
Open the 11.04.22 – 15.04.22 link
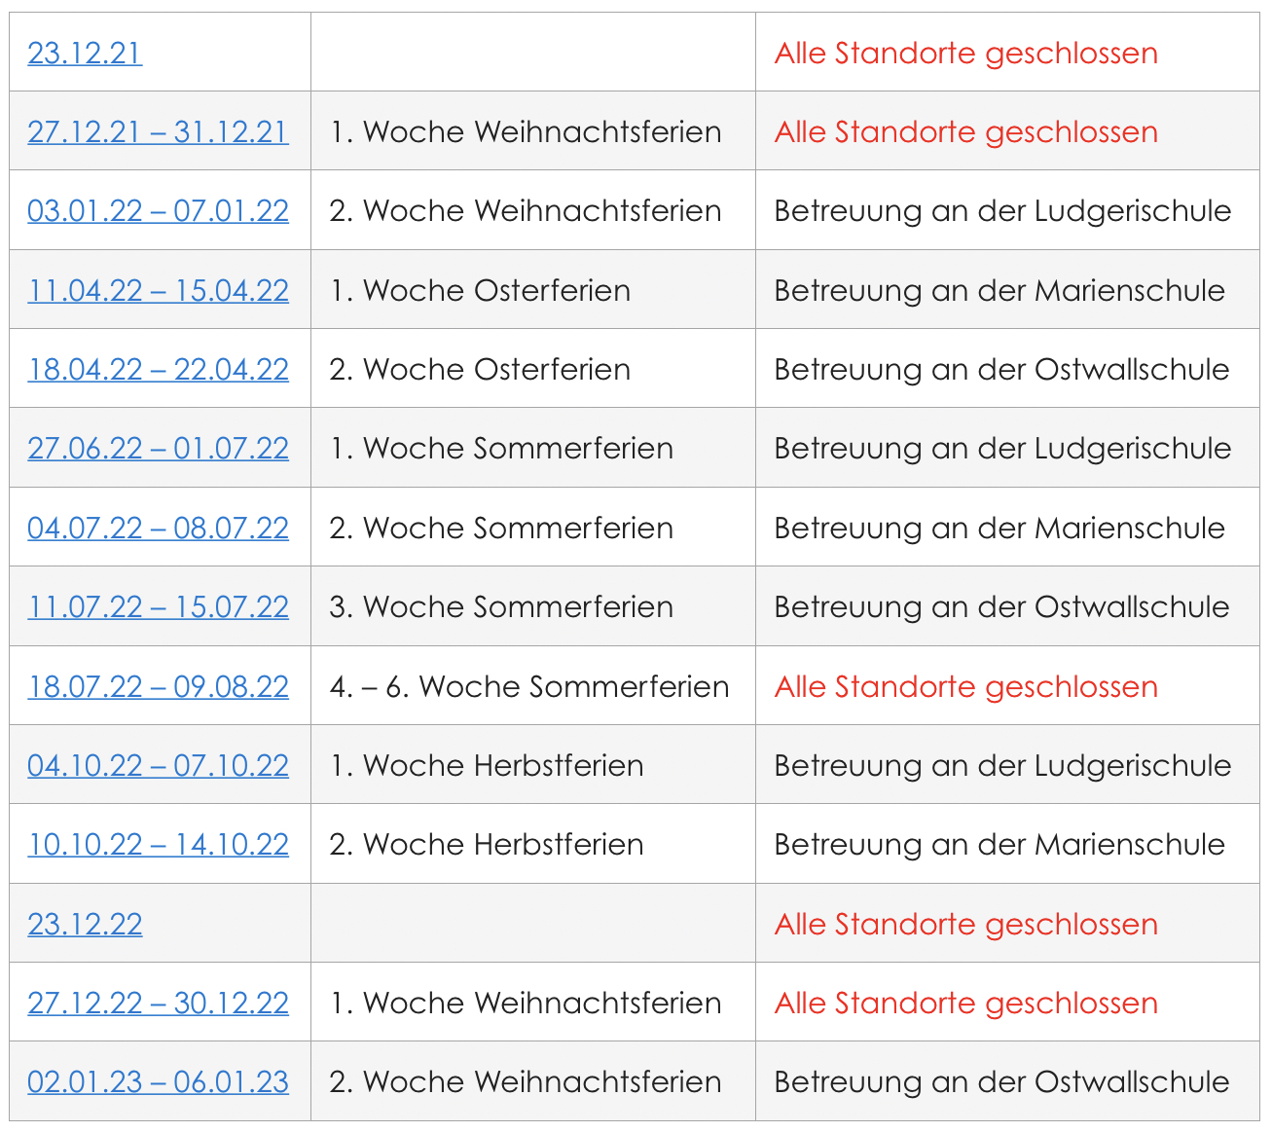(158, 290)
